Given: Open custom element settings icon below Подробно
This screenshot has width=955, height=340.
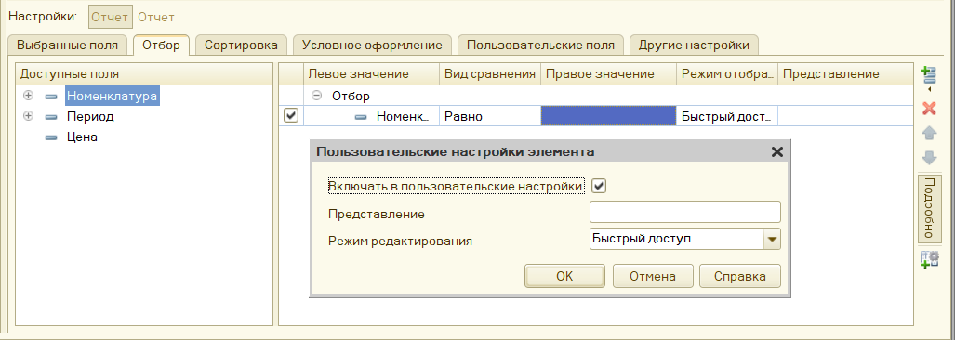Looking at the screenshot, I should tap(929, 260).
